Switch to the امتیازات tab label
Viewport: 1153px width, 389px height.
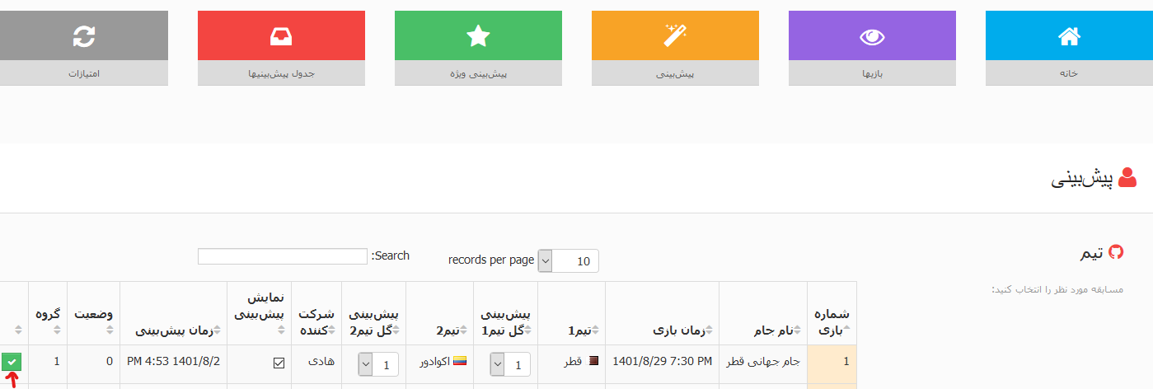click(x=83, y=73)
